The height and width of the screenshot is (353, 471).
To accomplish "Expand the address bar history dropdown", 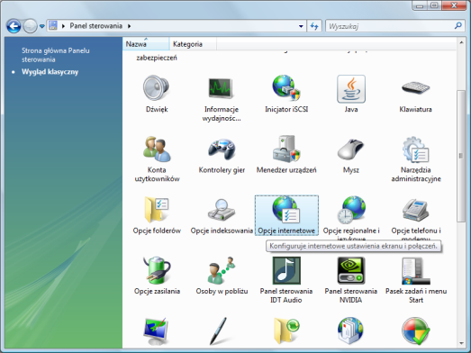I will 301,26.
